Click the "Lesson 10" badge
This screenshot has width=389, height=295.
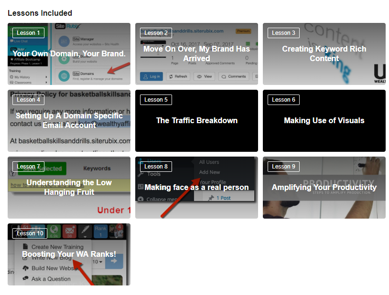[30, 233]
